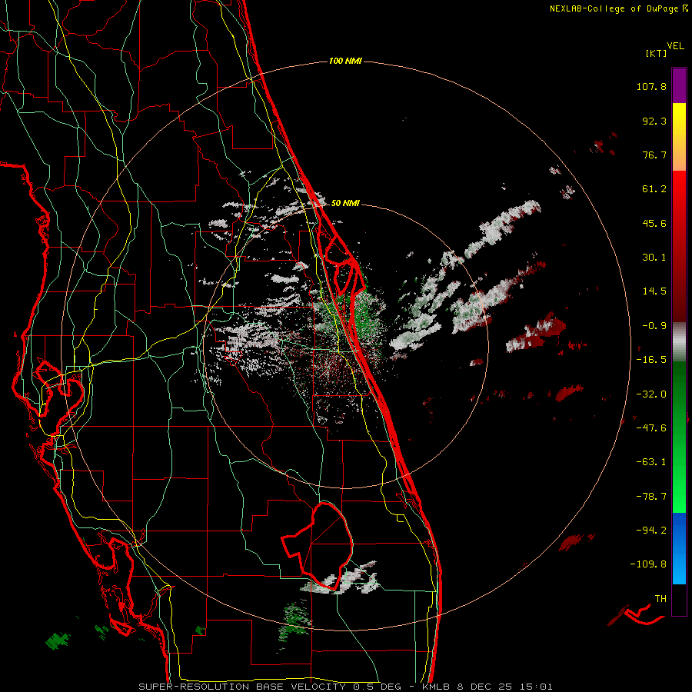The image size is (692, 692).
Task: Click the TH legend label
Action: point(660,599)
